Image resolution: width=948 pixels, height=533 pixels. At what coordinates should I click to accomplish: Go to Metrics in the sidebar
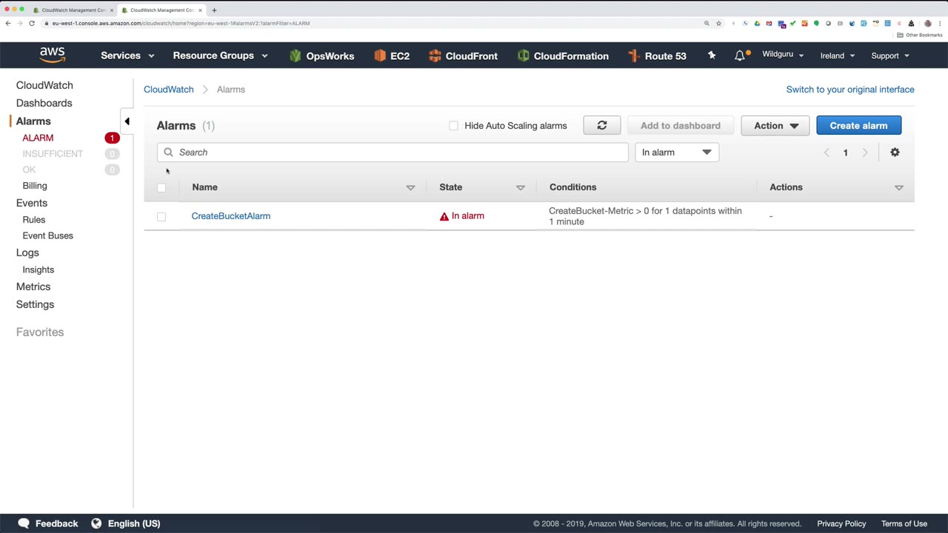pos(33,286)
